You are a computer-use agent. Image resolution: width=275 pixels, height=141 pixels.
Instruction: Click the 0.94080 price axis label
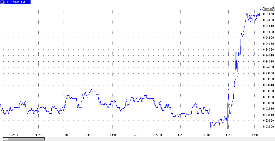(x=269, y=44)
